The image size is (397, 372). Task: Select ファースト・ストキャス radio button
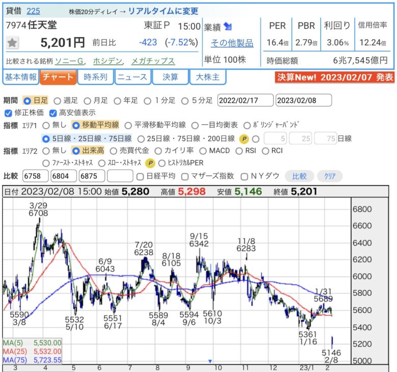click(46, 163)
